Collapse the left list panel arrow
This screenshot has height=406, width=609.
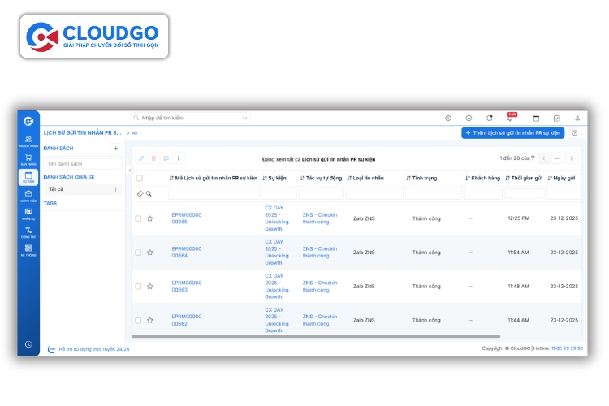(130, 171)
